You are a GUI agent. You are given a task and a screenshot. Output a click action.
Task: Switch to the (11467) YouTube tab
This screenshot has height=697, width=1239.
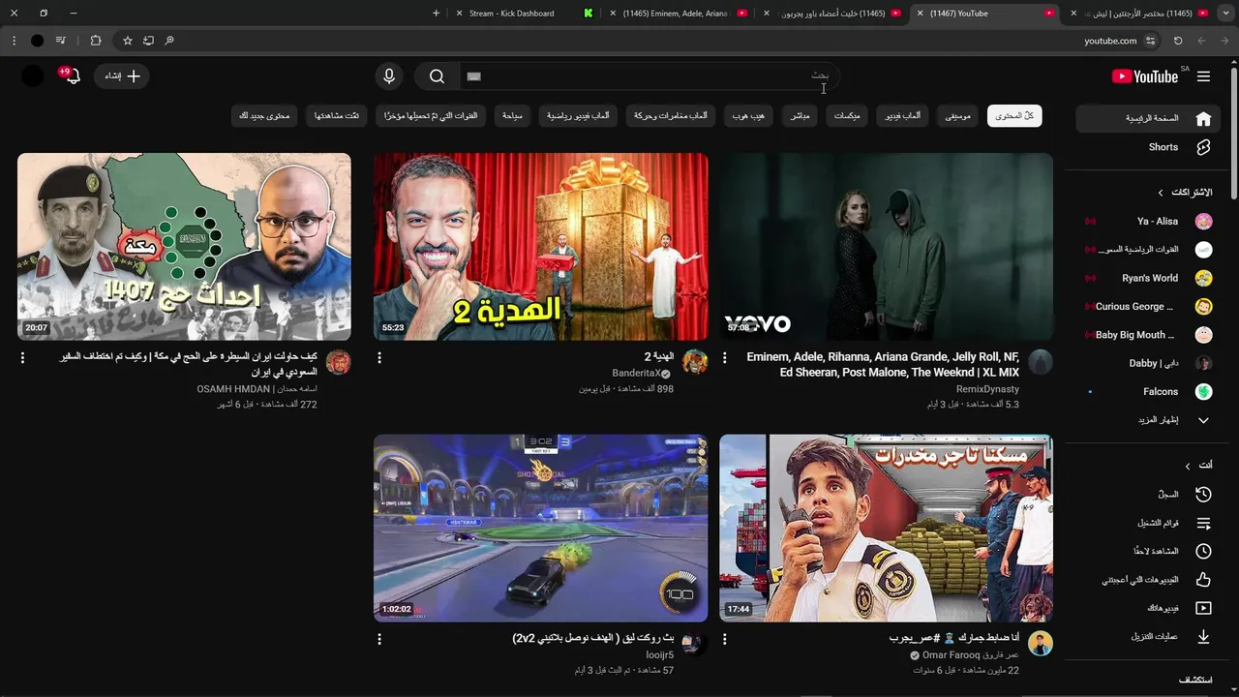[x=987, y=14]
